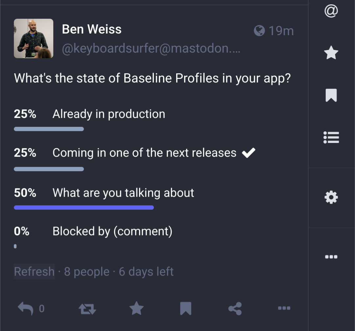Viewport: 355px width, 331px height.
Task: Click Ben Weiss's avatar photo
Action: click(x=34, y=38)
